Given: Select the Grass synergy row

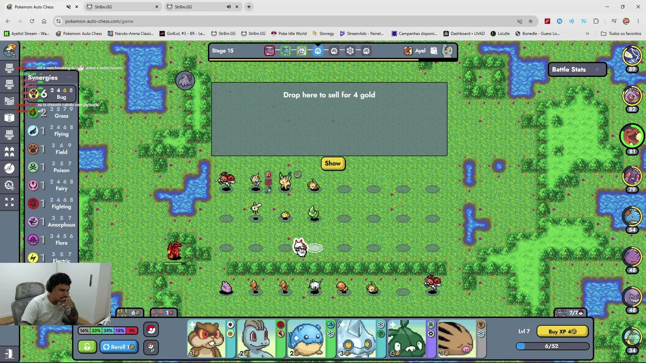Looking at the screenshot, I should [x=50, y=113].
